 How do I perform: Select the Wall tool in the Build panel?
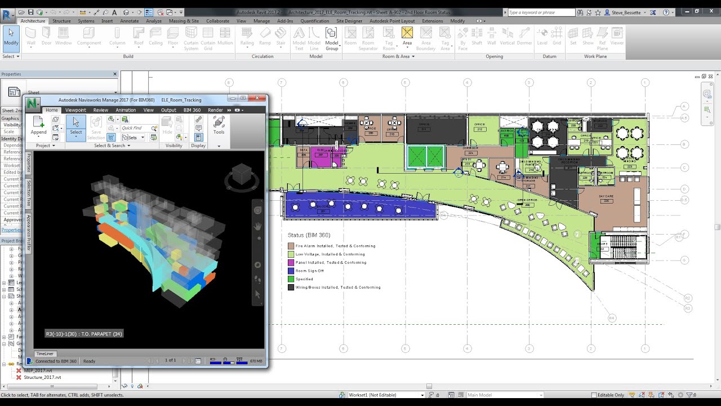[31, 37]
